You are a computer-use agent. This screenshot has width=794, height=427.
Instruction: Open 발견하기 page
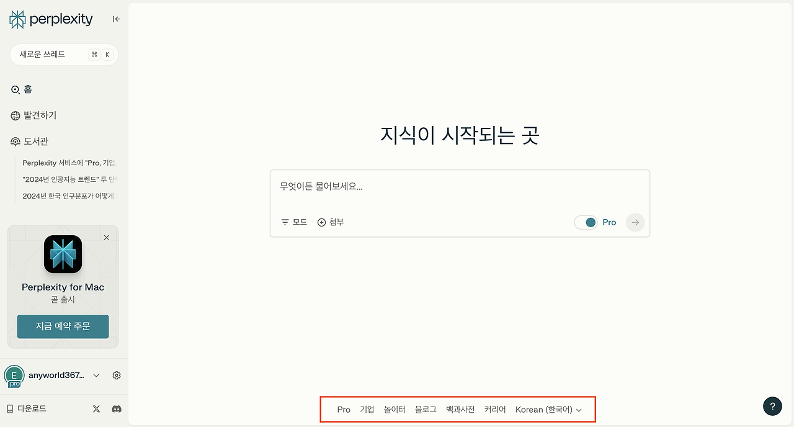[x=33, y=115]
